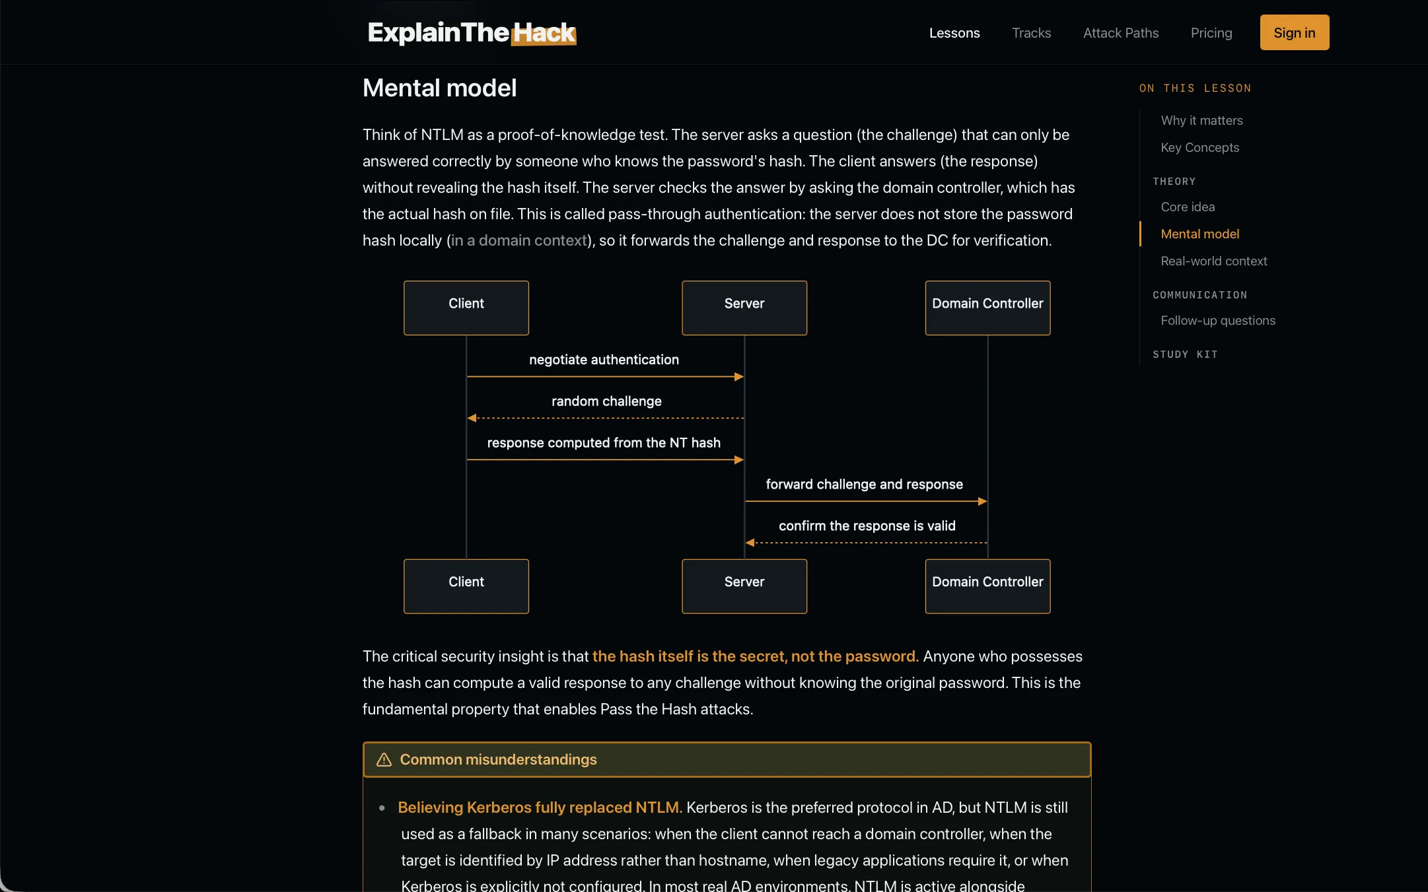Select Mental model in lesson outline
The height and width of the screenshot is (892, 1428).
(1199, 234)
